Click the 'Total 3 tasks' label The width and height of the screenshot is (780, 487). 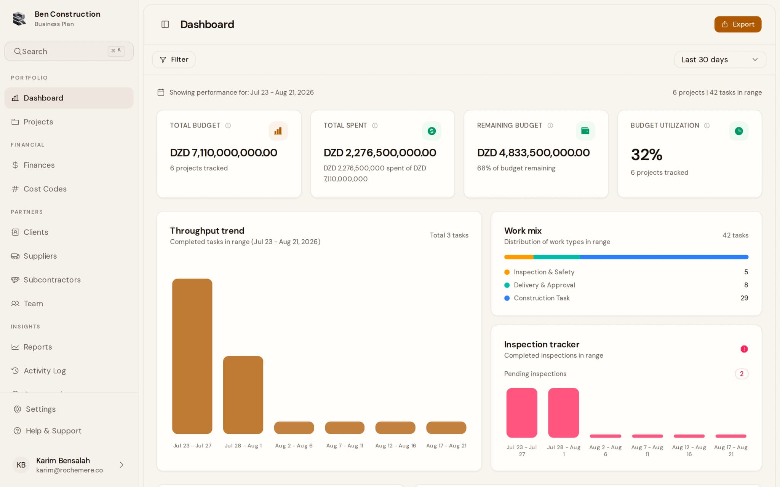pos(449,236)
